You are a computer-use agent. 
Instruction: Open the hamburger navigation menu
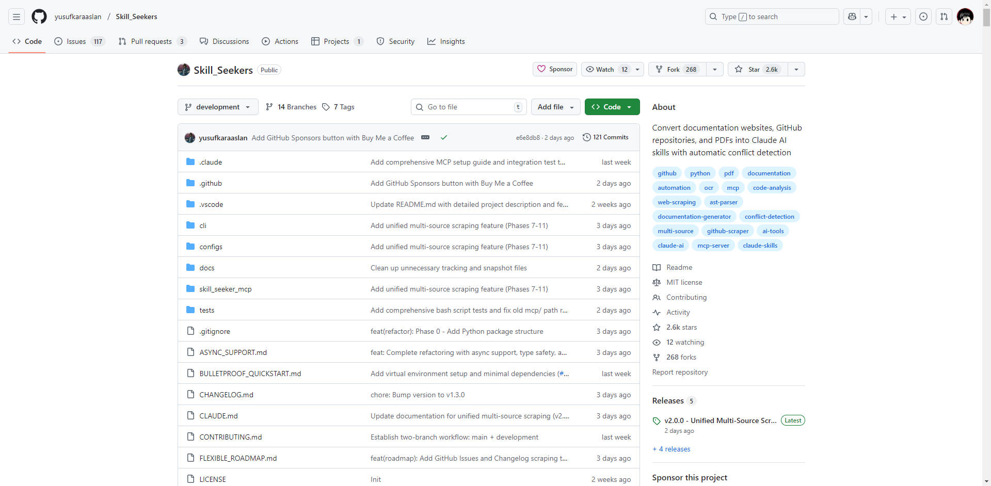(17, 17)
